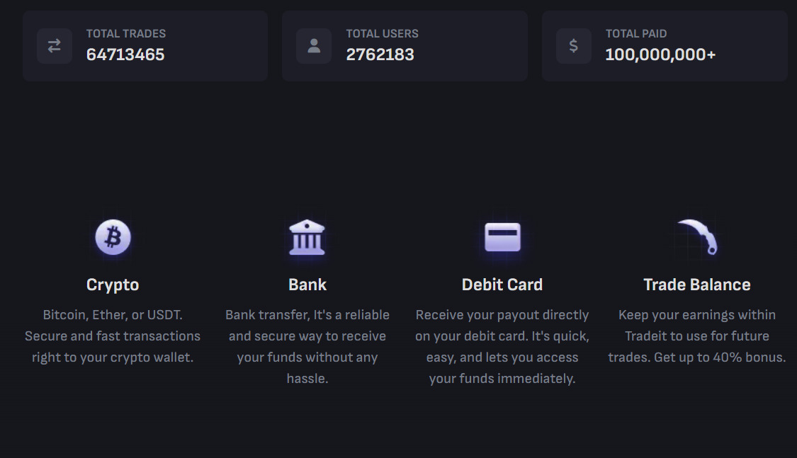
Task: Click the bank transfer description text
Action: click(307, 346)
